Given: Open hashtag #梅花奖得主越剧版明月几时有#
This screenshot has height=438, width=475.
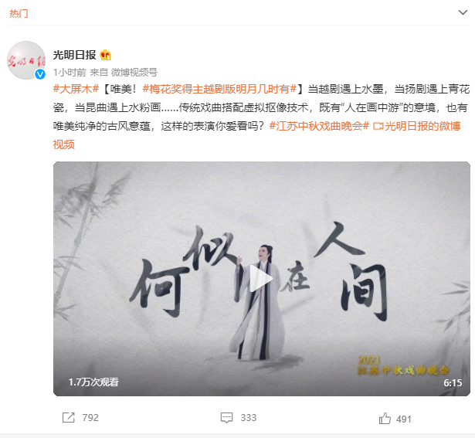Looking at the screenshot, I should tap(219, 89).
